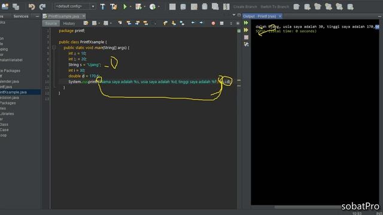Select Decision.java in project tree
The height and width of the screenshot is (215, 383).
pyautogui.click(x=10, y=97)
